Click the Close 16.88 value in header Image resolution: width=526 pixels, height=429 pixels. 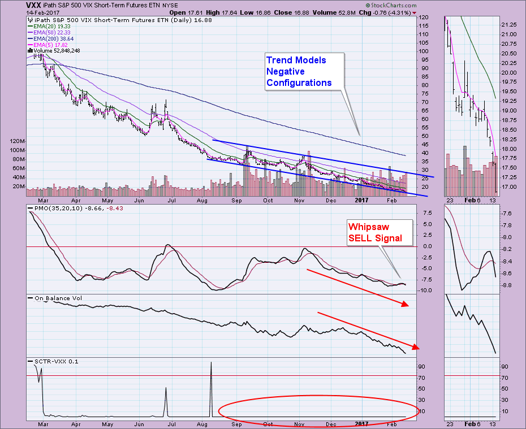click(291, 12)
